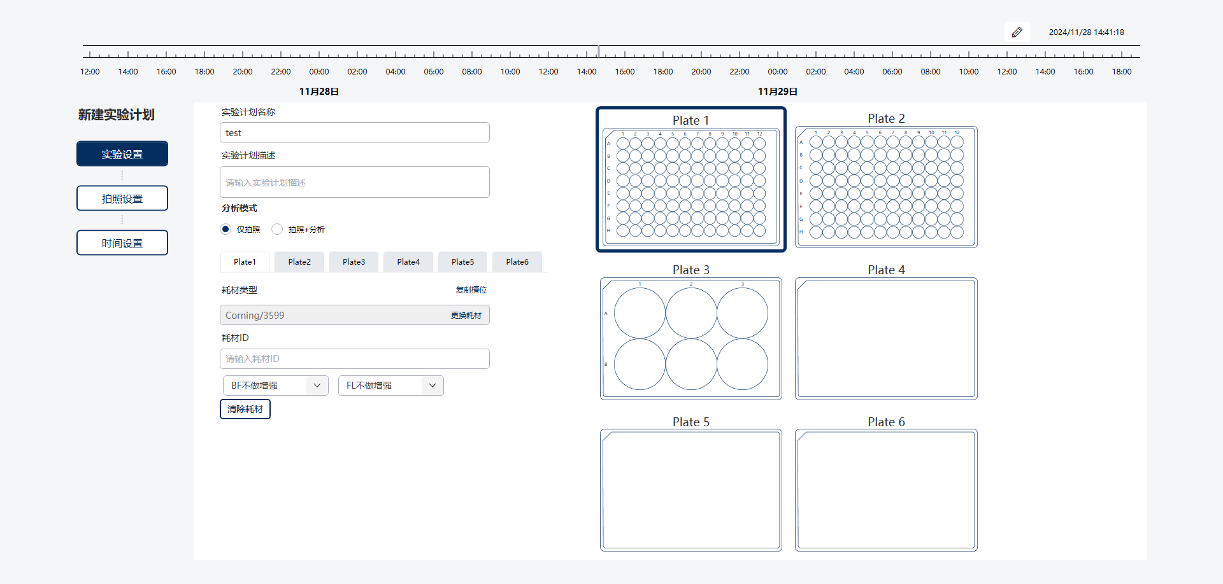1223x584 pixels.
Task: Go to the 时间设置 step
Action: (x=122, y=243)
